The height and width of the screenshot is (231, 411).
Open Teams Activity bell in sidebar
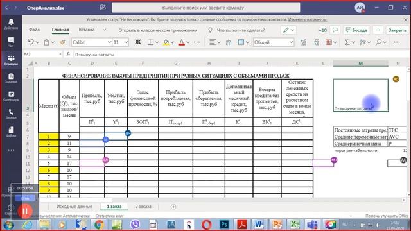coord(11,24)
